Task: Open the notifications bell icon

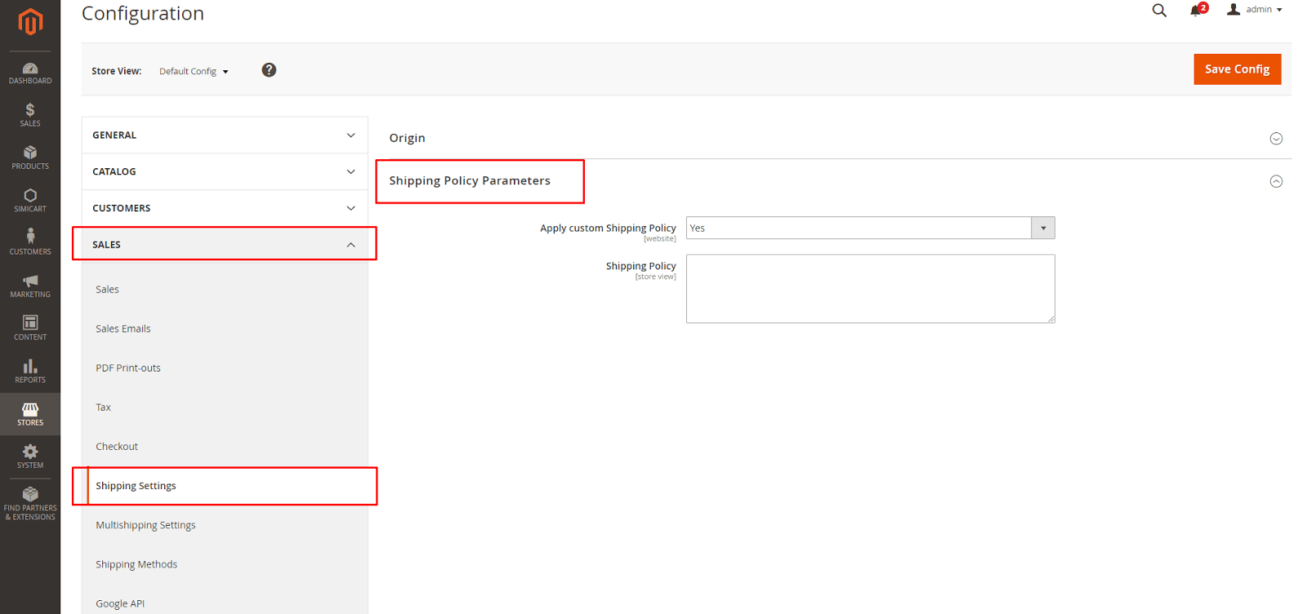Action: pos(1197,10)
